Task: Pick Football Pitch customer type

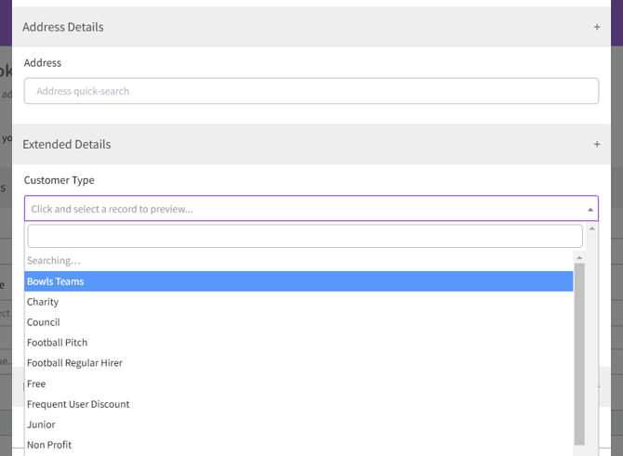Action: (x=58, y=343)
